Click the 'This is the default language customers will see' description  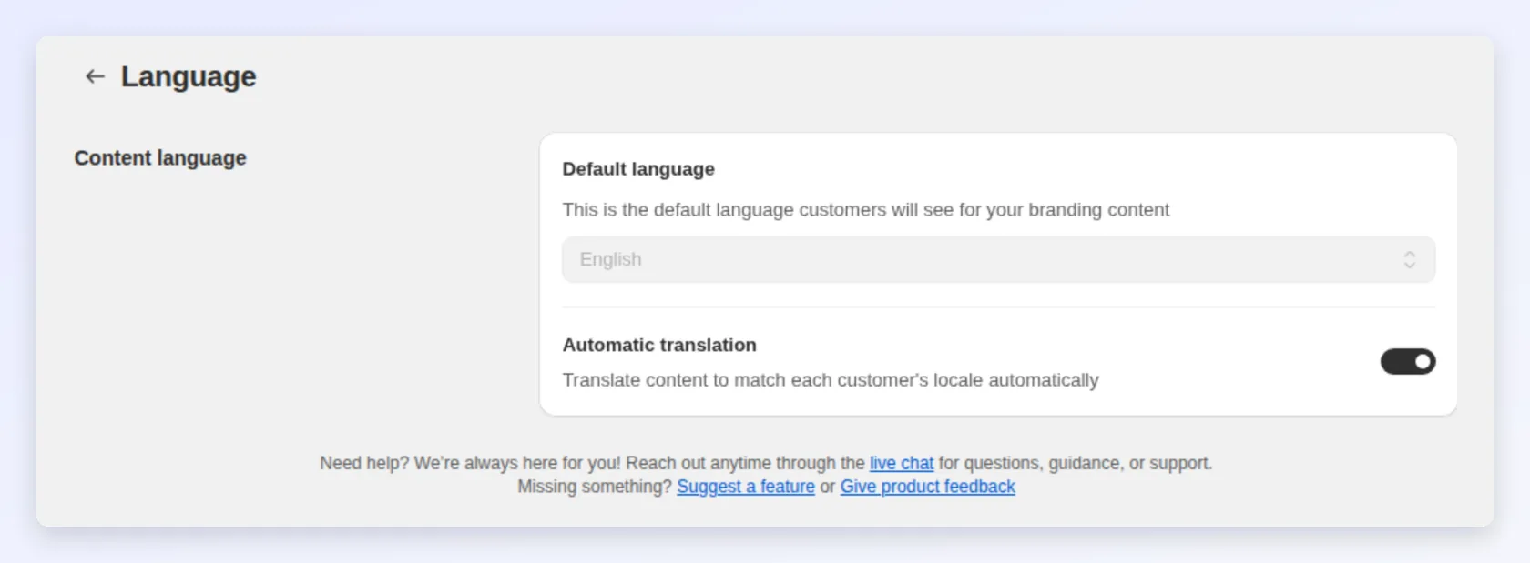pyautogui.click(x=865, y=210)
